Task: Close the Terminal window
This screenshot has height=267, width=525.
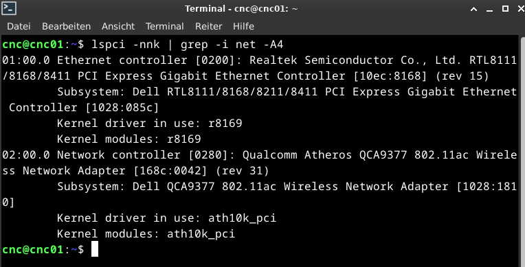Action: click(x=522, y=9)
